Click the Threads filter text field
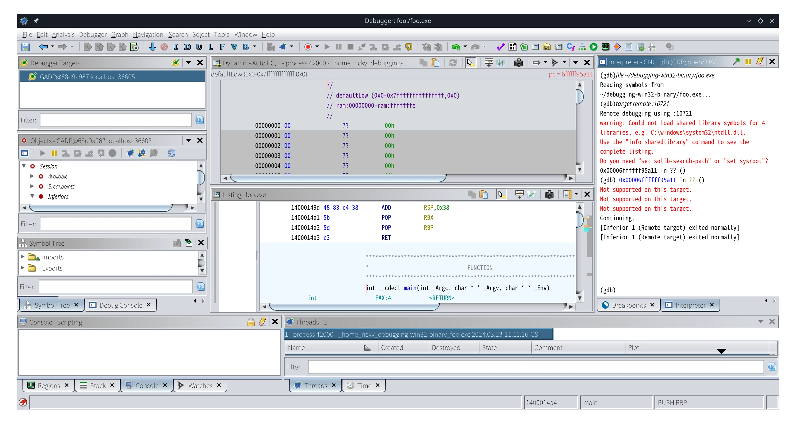This screenshot has width=796, height=430. pyautogui.click(x=535, y=367)
